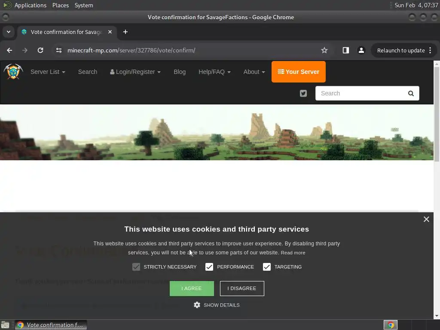Image resolution: width=440 pixels, height=330 pixels.
Task: Uncheck the Performance cookies checkbox
Action: pyautogui.click(x=209, y=267)
